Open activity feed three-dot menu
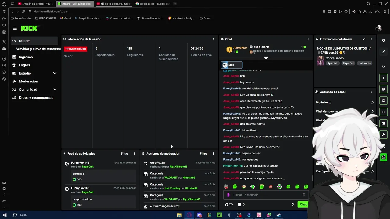 pos(135,154)
